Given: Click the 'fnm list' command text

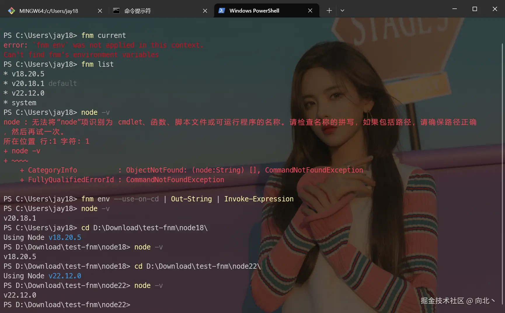Looking at the screenshot, I should pyautogui.click(x=97, y=64).
